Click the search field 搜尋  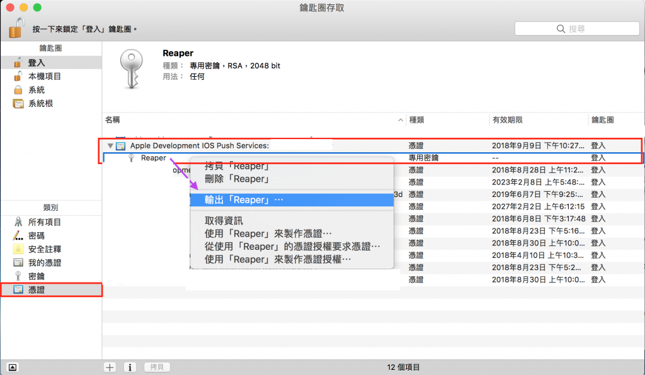(577, 29)
